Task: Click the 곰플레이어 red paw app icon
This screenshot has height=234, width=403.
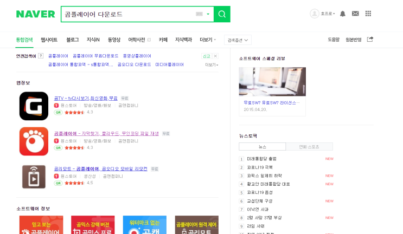Action: 34,141
